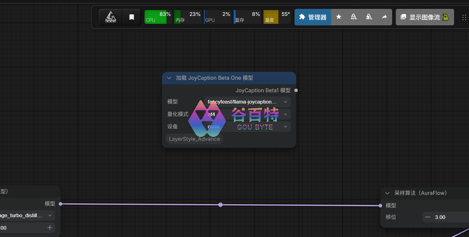
Task: Select the 加载 JoyCaption Beta One 模型 node title
Action: (214, 78)
